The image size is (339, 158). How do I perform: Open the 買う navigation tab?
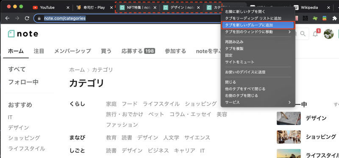[106, 51]
